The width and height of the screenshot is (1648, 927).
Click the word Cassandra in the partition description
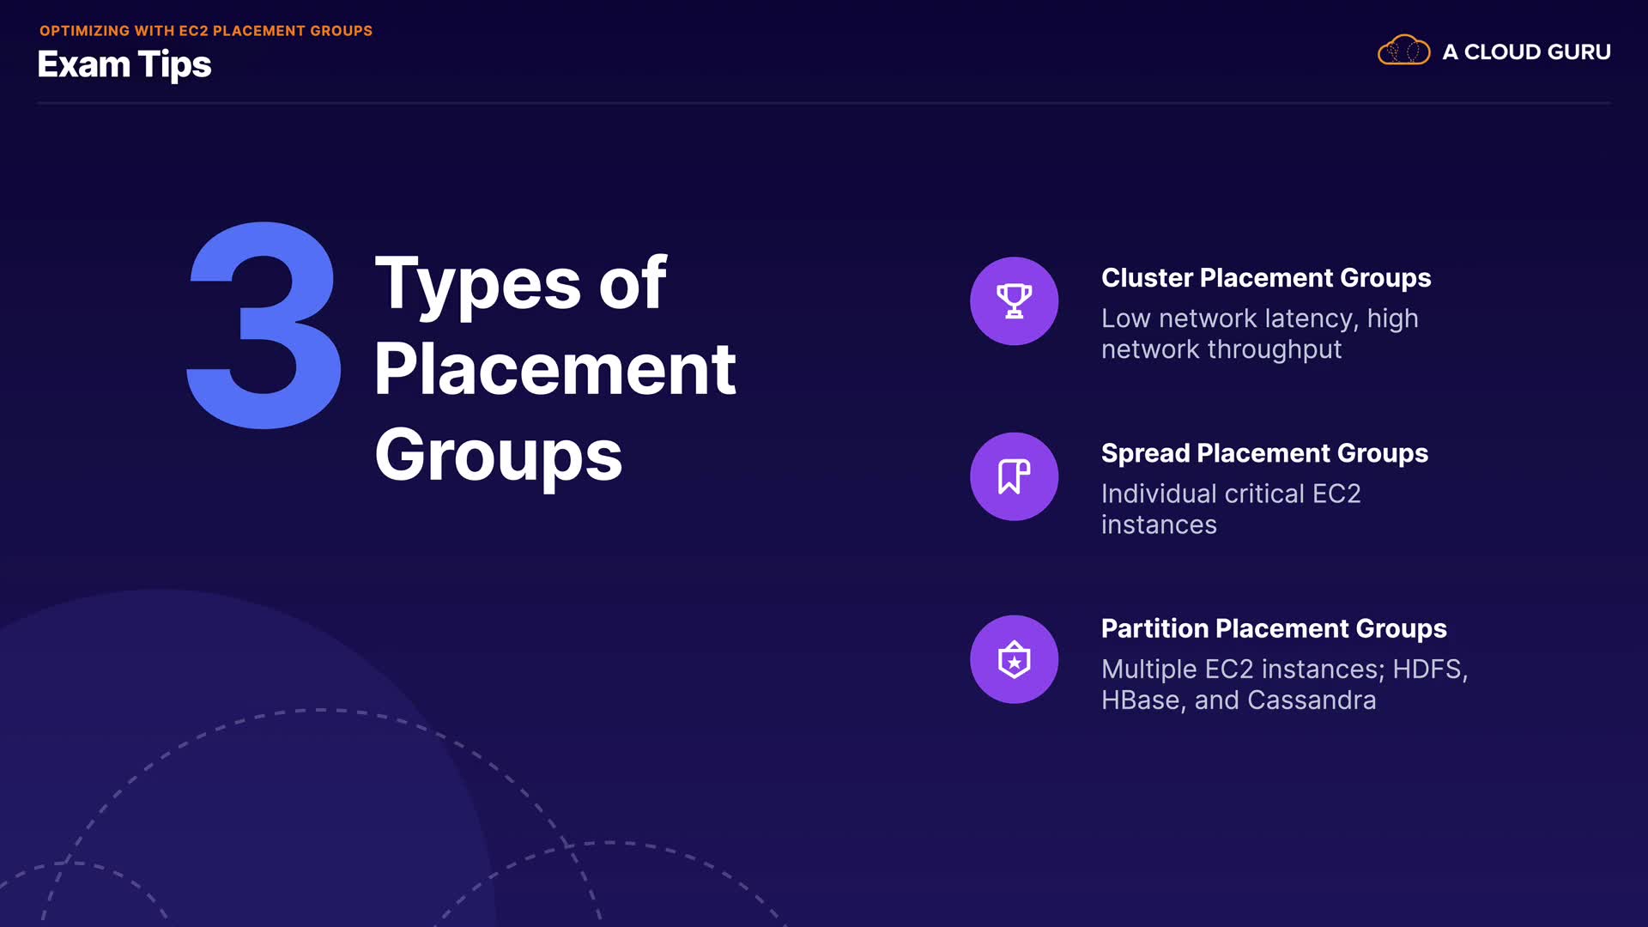click(x=1312, y=700)
